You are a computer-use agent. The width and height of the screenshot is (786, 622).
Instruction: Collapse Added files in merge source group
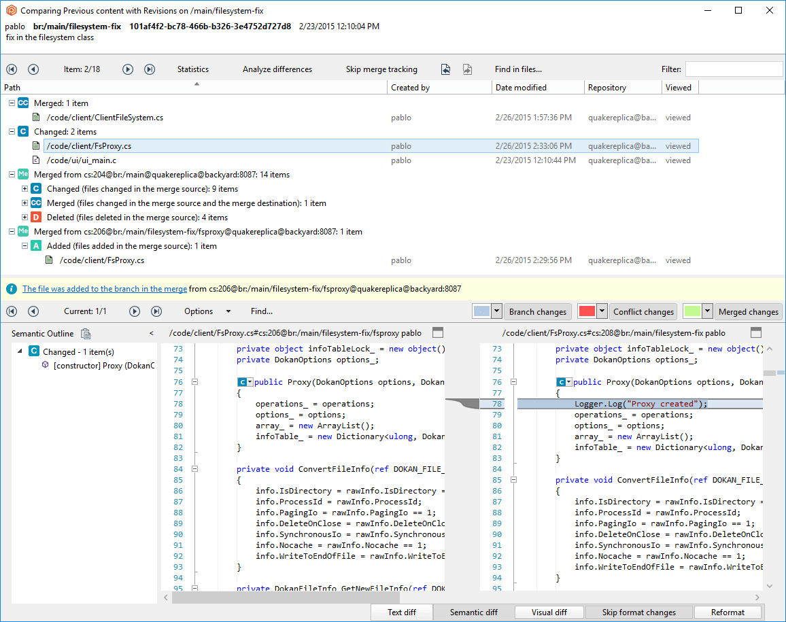[24, 245]
